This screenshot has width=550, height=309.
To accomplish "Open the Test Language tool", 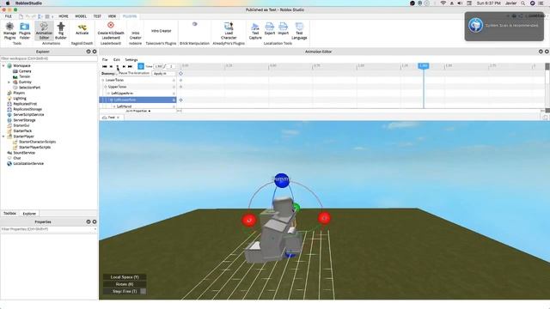I will (299, 31).
